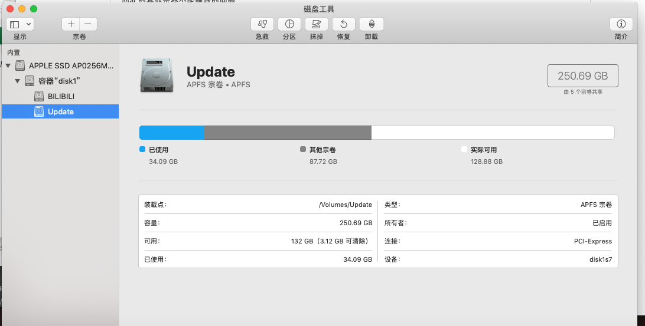Click the blue used-space bar segment

[x=171, y=133]
